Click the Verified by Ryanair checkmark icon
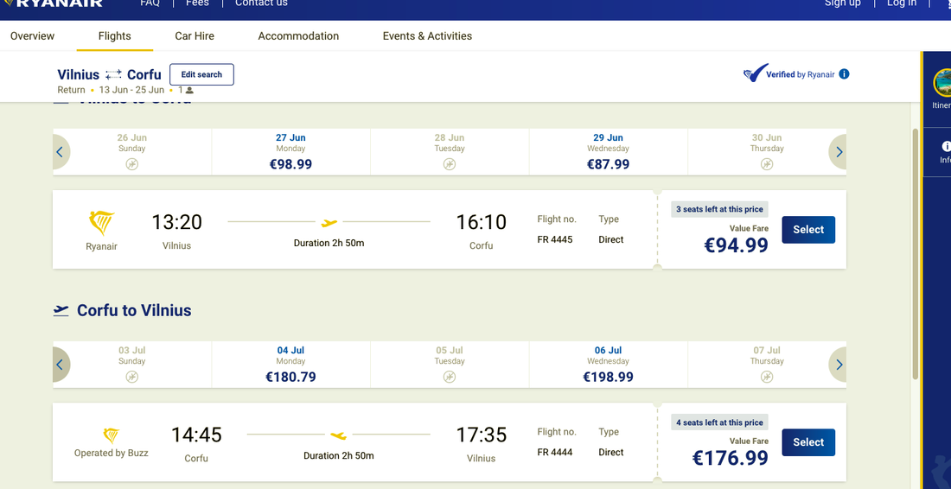 coord(755,74)
